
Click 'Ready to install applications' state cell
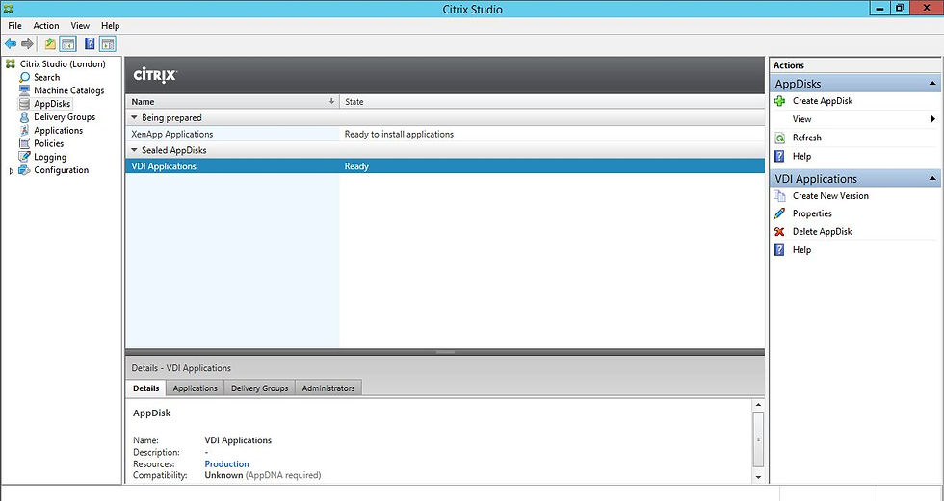click(399, 134)
